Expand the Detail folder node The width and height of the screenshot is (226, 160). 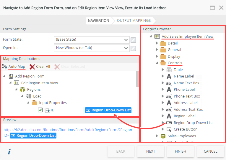click(x=157, y=43)
